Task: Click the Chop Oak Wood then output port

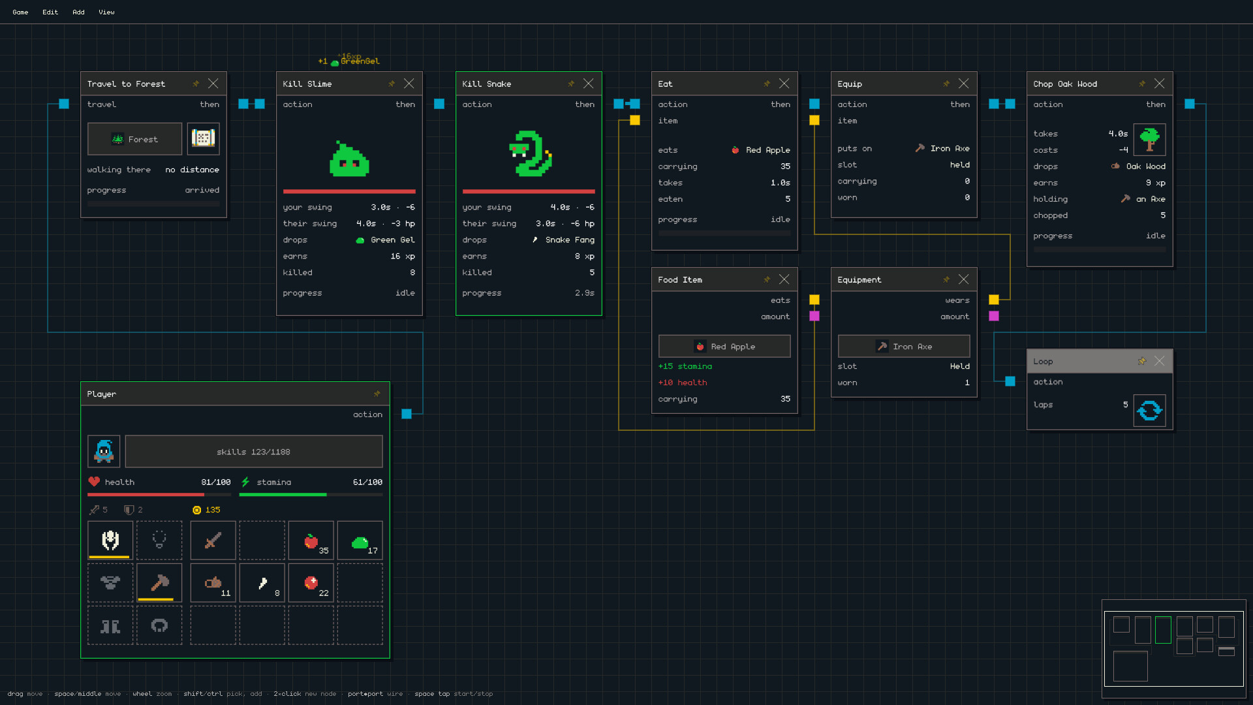Action: (1190, 104)
